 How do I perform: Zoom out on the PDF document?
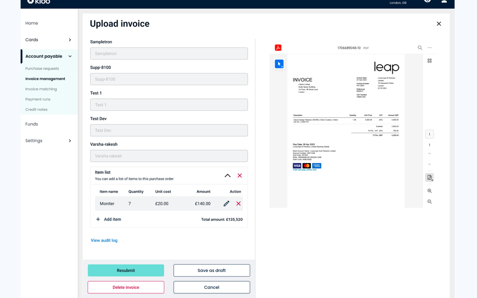(x=429, y=201)
